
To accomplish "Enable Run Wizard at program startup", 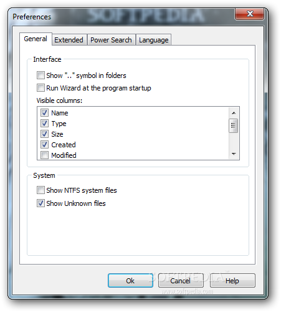I will click(x=40, y=88).
